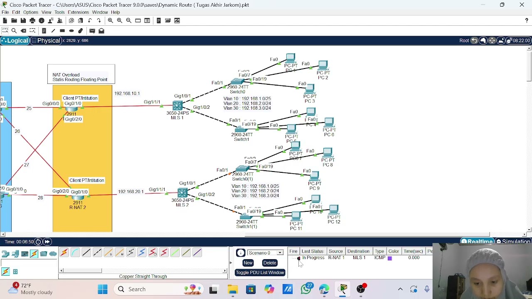Click the Power Cycle Devices icon
This screenshot has width=532, height=299.
(x=38, y=242)
